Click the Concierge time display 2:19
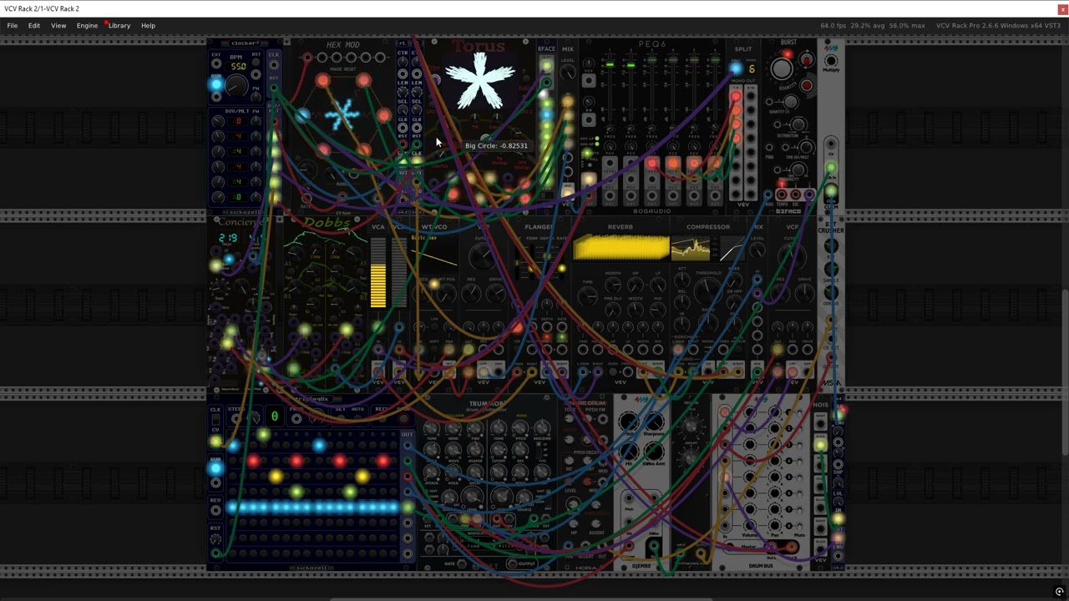The height and width of the screenshot is (601, 1069). coord(228,239)
